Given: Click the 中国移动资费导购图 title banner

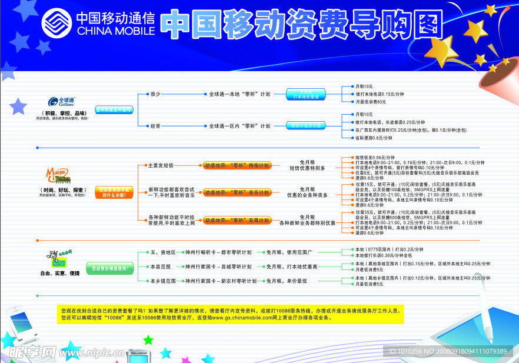Looking at the screenshot, I should tap(302, 25).
